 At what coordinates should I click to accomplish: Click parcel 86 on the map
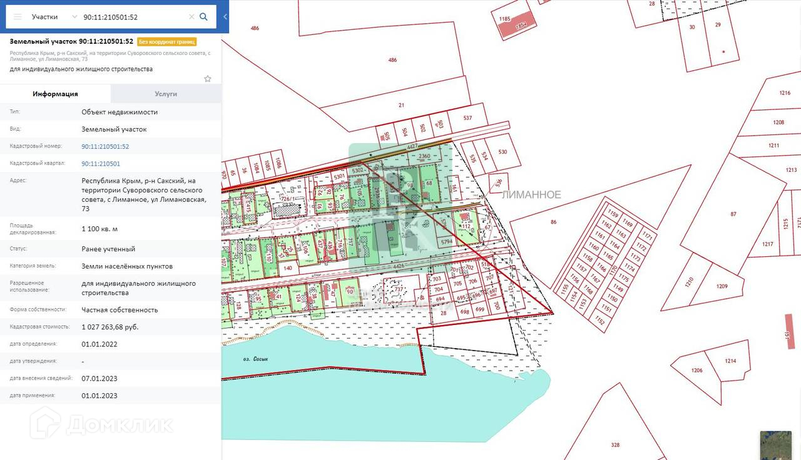(x=553, y=222)
